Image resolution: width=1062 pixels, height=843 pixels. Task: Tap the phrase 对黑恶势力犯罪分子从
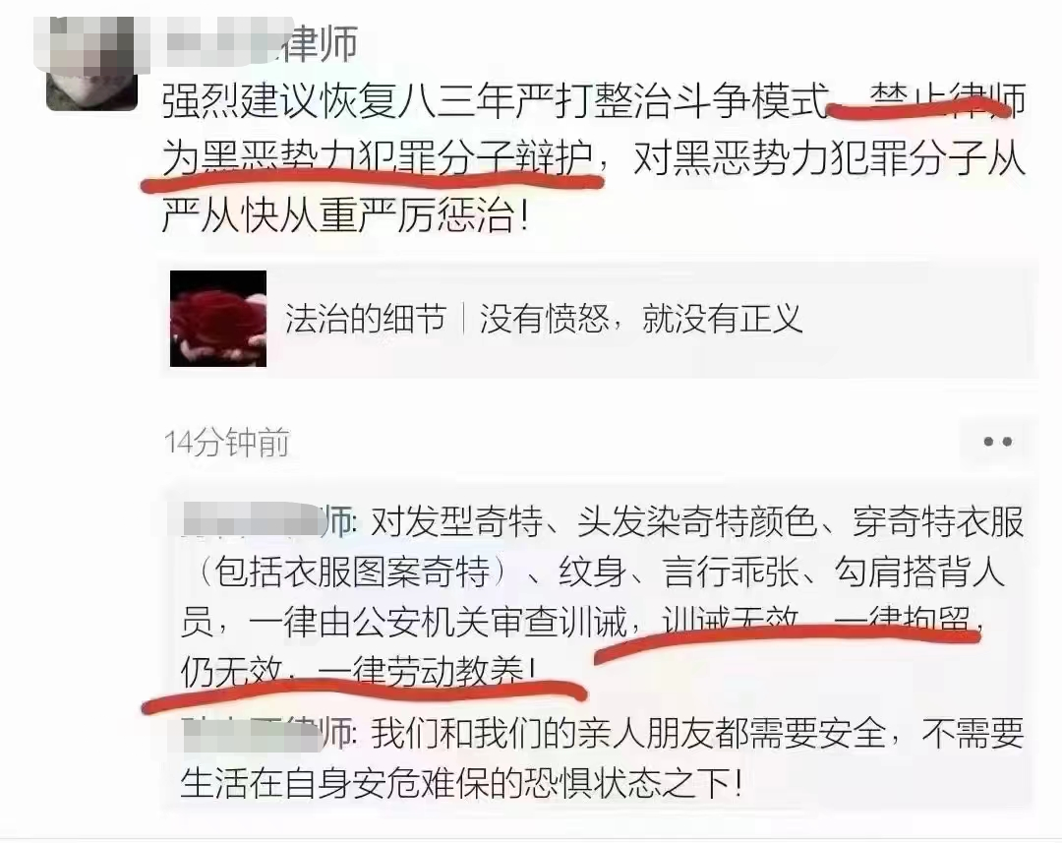click(x=829, y=158)
